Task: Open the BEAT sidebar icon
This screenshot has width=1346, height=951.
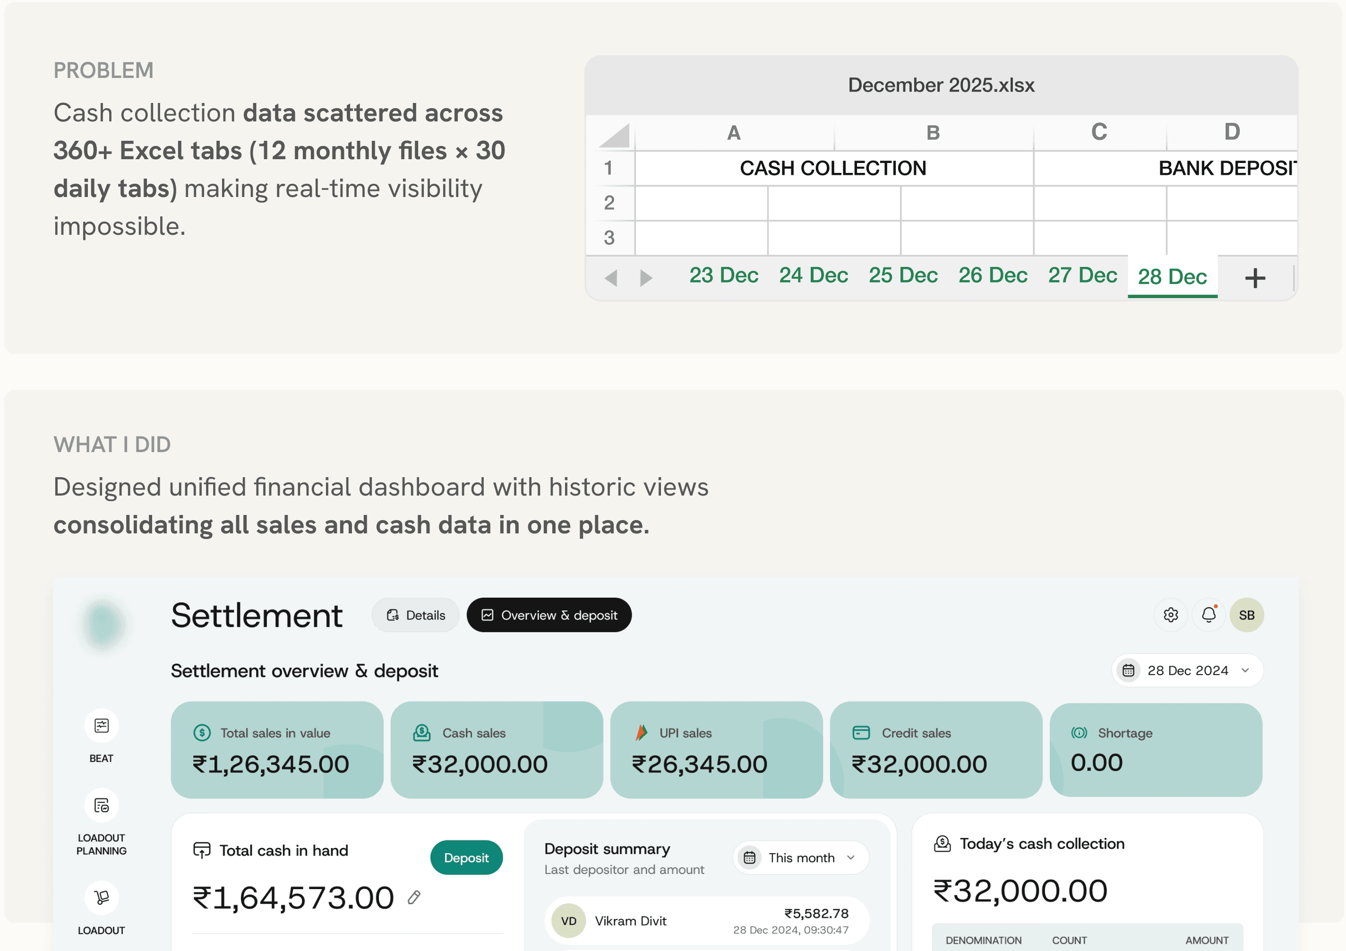Action: click(102, 726)
